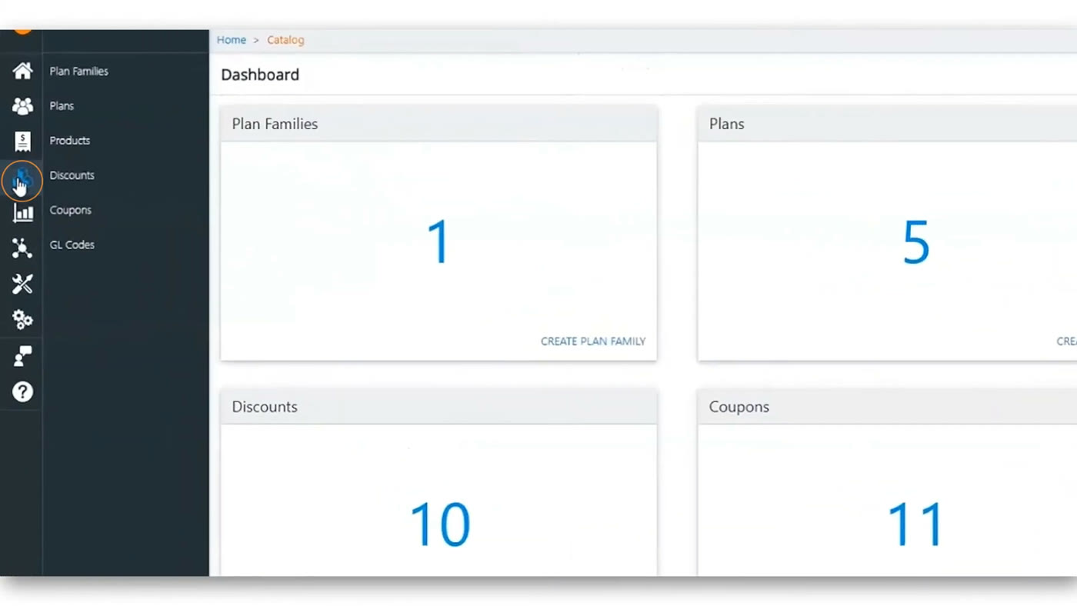The image size is (1077, 606).
Task: Click the Discounts card header
Action: pyautogui.click(x=438, y=407)
